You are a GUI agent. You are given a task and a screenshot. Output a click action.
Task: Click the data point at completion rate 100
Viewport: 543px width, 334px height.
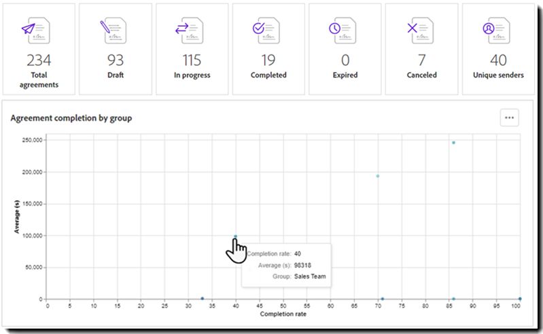[x=520, y=299]
